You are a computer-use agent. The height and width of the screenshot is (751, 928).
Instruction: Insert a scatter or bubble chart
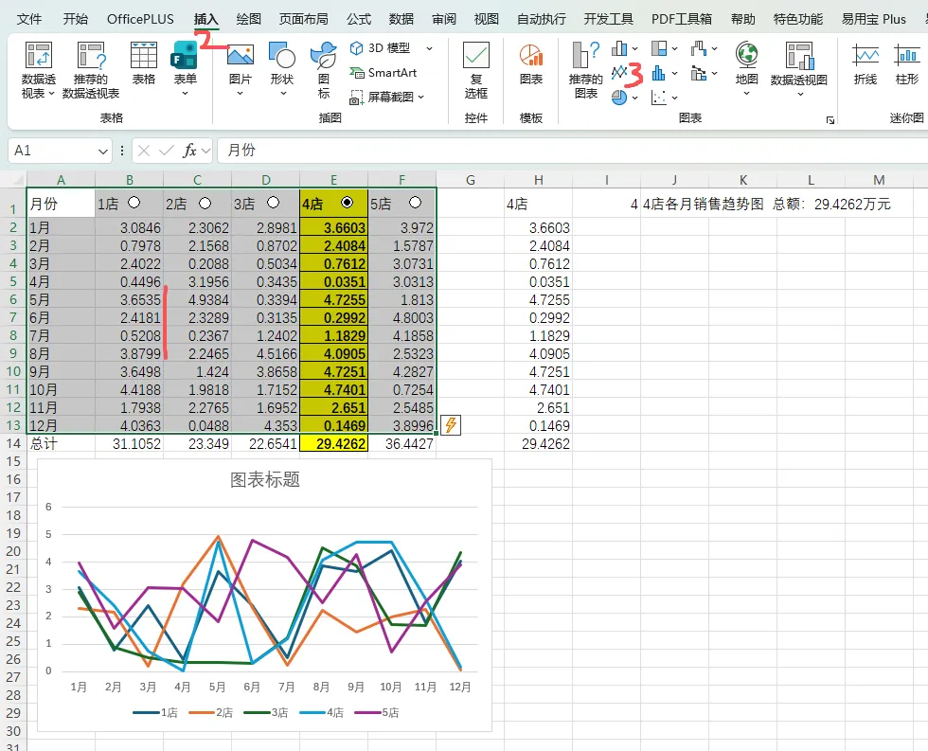659,97
